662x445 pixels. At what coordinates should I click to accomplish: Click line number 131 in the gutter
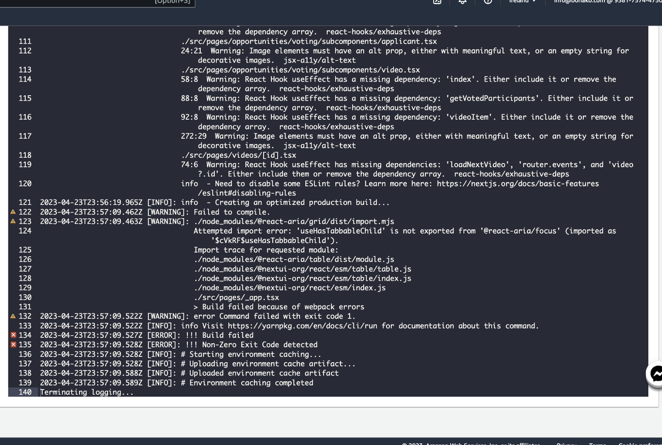point(25,307)
